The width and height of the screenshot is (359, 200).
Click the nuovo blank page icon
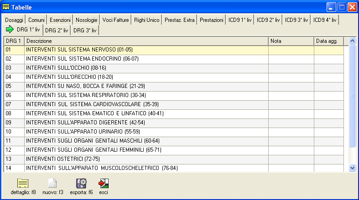click(x=52, y=184)
